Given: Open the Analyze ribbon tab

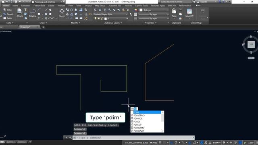Looking at the screenshot, I should [x=61, y=6].
